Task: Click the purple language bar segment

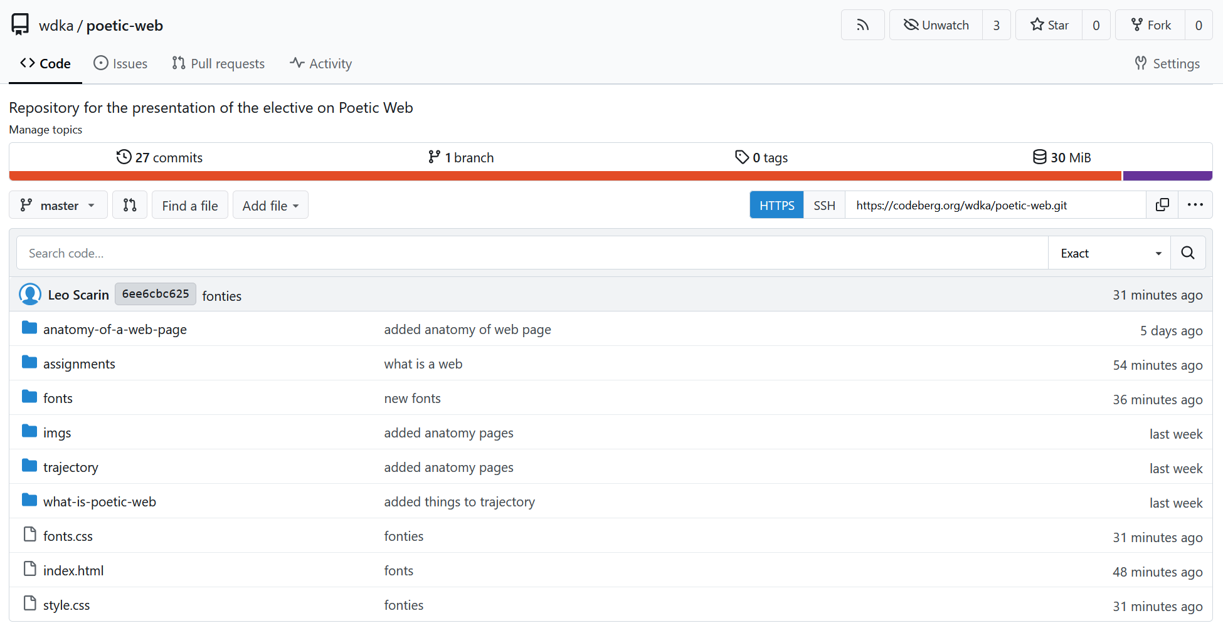Action: (1167, 176)
